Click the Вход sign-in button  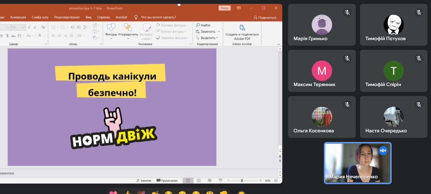click(x=225, y=8)
